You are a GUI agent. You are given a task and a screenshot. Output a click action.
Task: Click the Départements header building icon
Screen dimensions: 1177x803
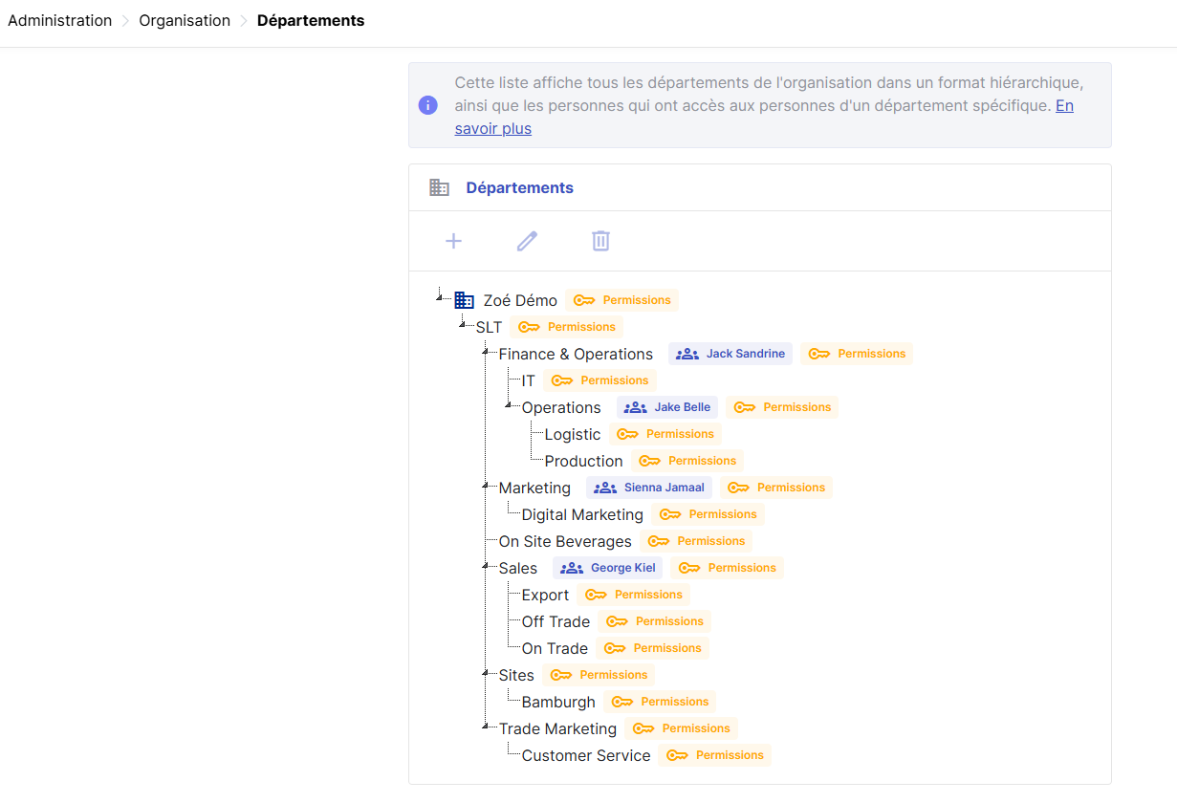pyautogui.click(x=439, y=187)
